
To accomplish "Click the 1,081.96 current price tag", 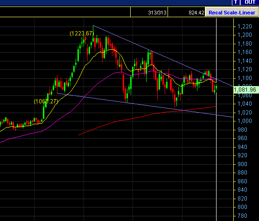I will click(x=246, y=90).
